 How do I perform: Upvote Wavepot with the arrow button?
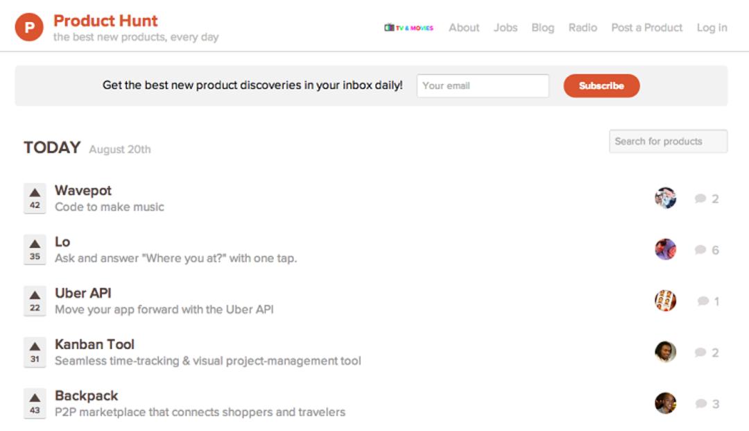[x=35, y=198]
